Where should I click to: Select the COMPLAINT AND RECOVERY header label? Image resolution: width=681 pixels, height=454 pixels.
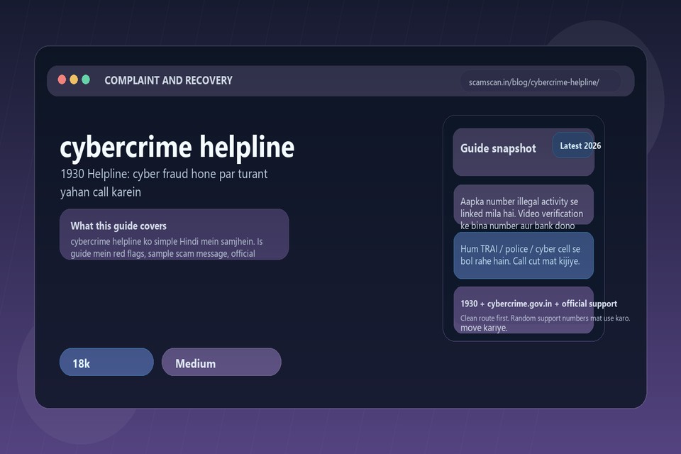[168, 80]
